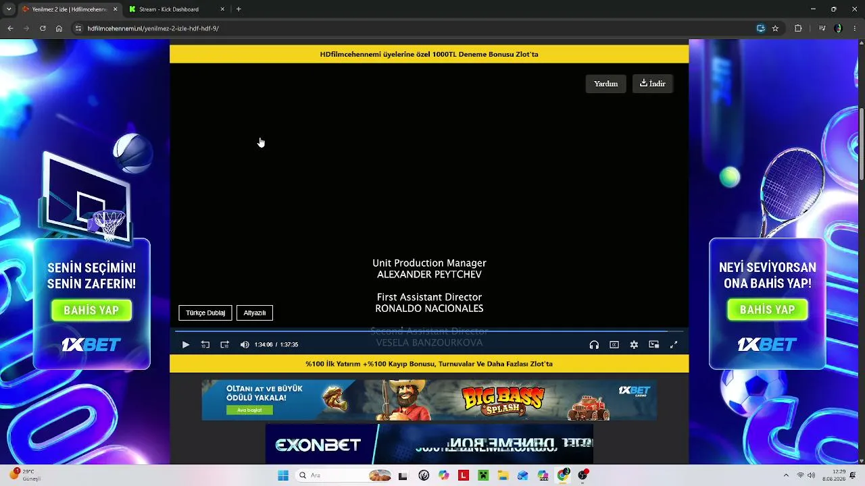Skip forward 10 seconds in the video
Image resolution: width=865 pixels, height=486 pixels.
(x=225, y=345)
